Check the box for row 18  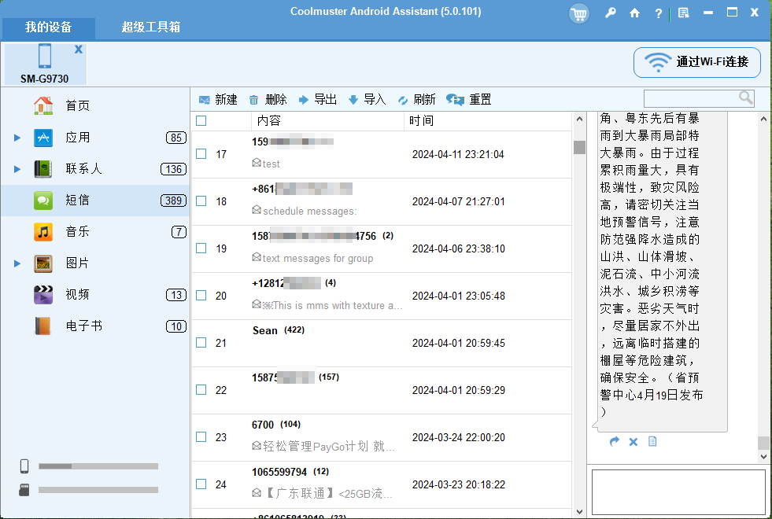201,201
